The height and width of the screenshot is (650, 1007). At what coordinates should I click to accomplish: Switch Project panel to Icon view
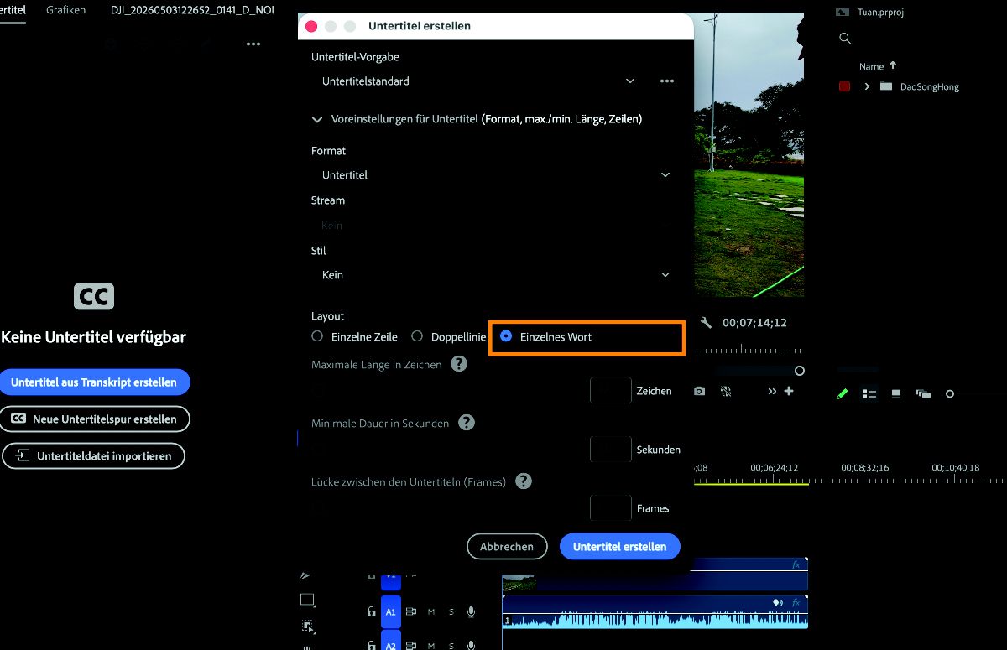click(x=896, y=393)
